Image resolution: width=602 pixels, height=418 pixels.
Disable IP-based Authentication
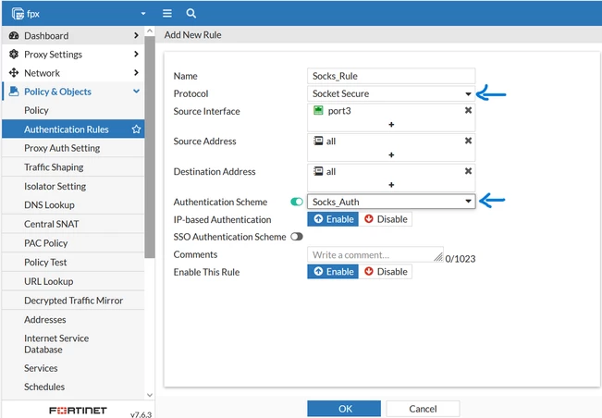pyautogui.click(x=386, y=219)
